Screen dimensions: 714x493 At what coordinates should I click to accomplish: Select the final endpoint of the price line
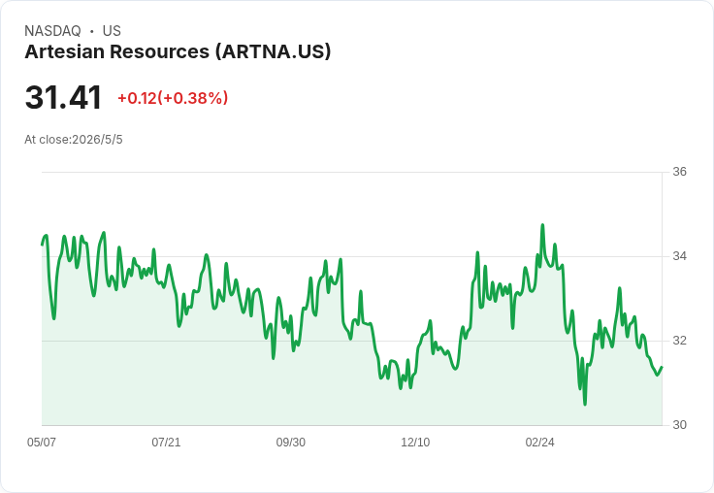[x=662, y=367]
